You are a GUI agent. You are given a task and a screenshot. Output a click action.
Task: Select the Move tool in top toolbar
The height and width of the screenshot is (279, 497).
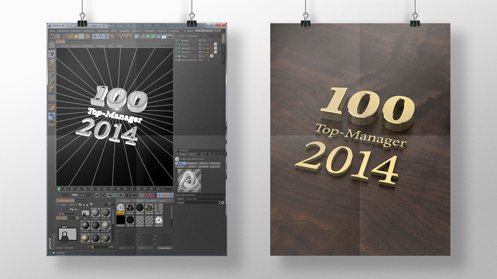click(x=71, y=36)
